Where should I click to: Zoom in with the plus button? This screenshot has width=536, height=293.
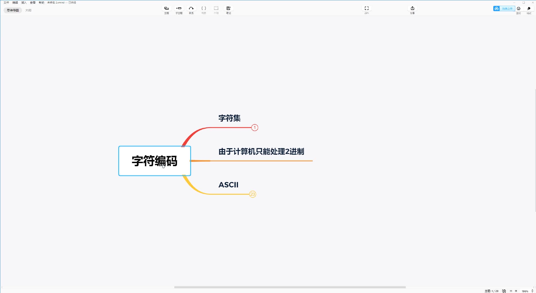coord(516,291)
